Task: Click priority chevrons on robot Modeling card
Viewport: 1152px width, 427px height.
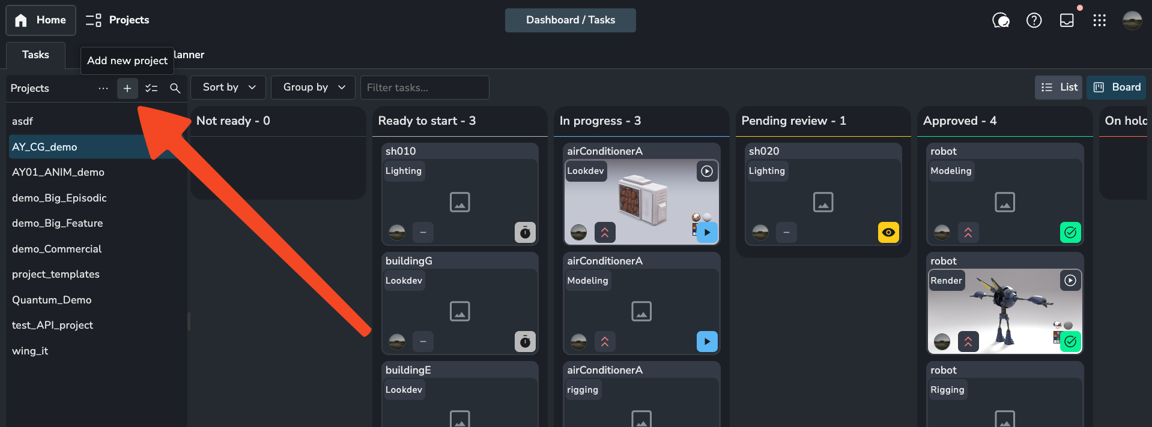Action: [x=968, y=232]
